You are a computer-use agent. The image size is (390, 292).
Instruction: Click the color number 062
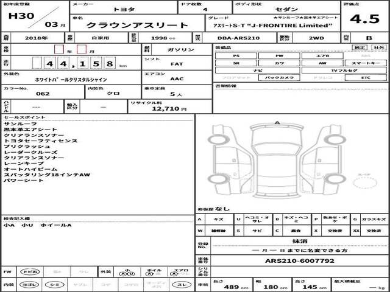43,94
